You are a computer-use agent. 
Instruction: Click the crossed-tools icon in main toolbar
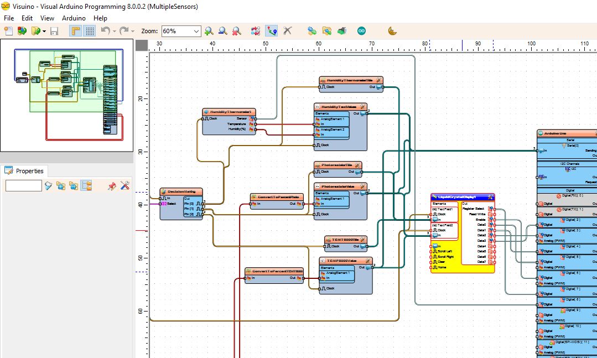point(287,32)
